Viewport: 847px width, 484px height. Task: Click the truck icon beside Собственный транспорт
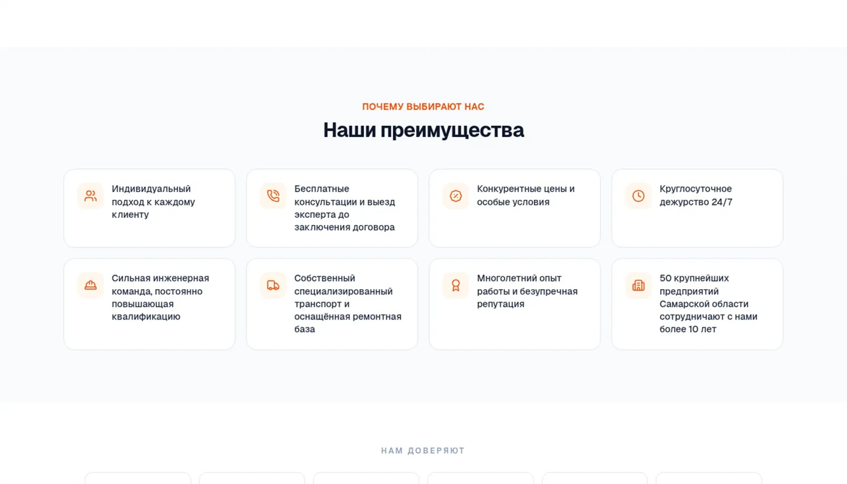pyautogui.click(x=273, y=285)
